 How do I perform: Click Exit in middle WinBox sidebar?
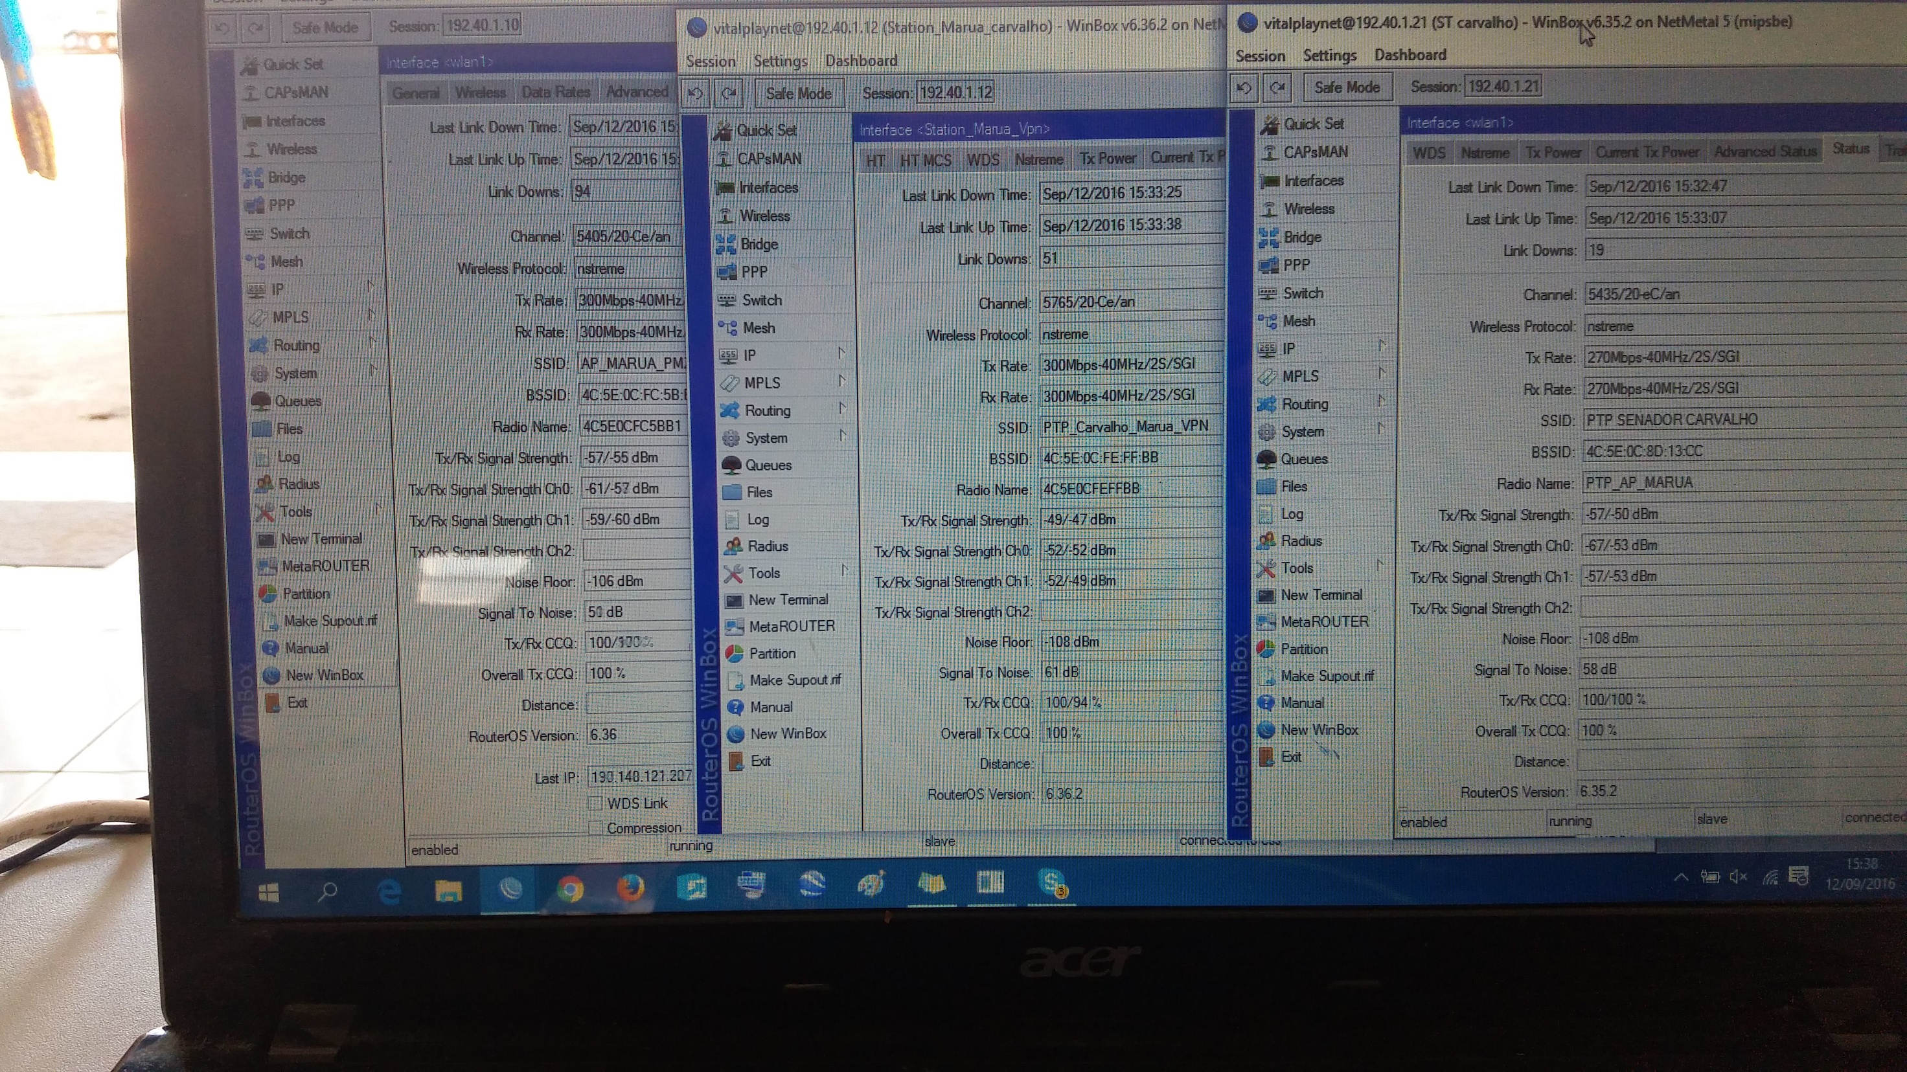pyautogui.click(x=750, y=761)
